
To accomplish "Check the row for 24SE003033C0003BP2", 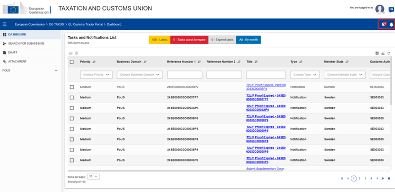I will click(x=72, y=87).
